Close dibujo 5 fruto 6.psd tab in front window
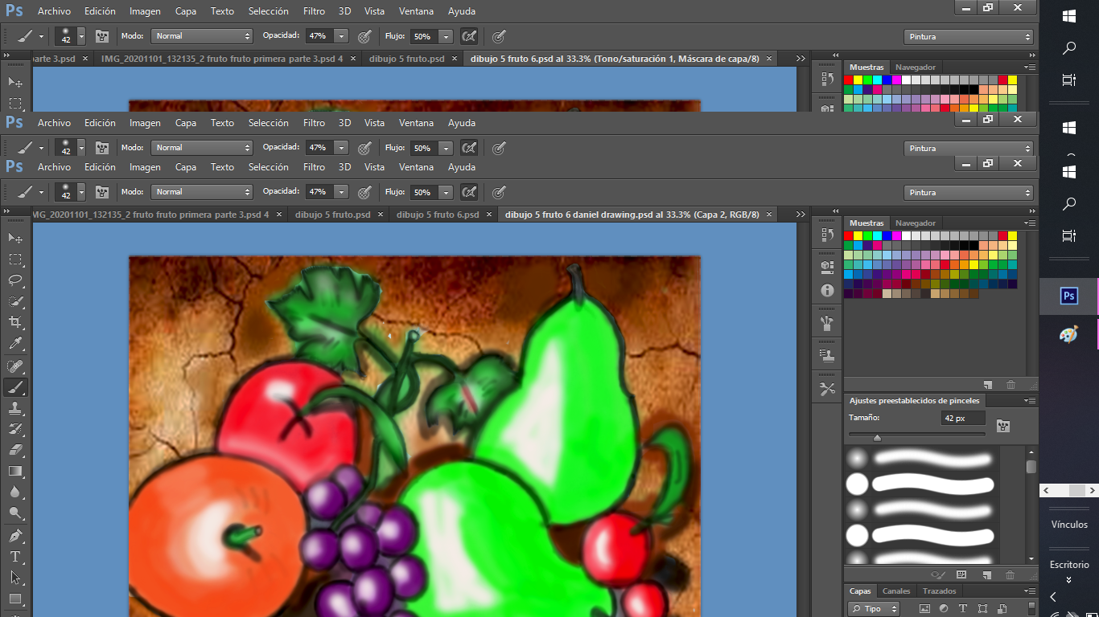The height and width of the screenshot is (617, 1099). click(489, 215)
